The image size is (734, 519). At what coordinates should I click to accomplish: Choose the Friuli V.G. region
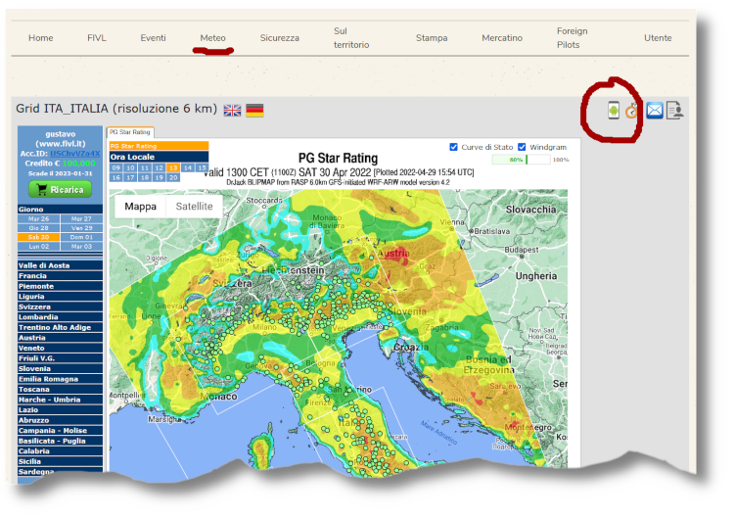[x=60, y=358]
